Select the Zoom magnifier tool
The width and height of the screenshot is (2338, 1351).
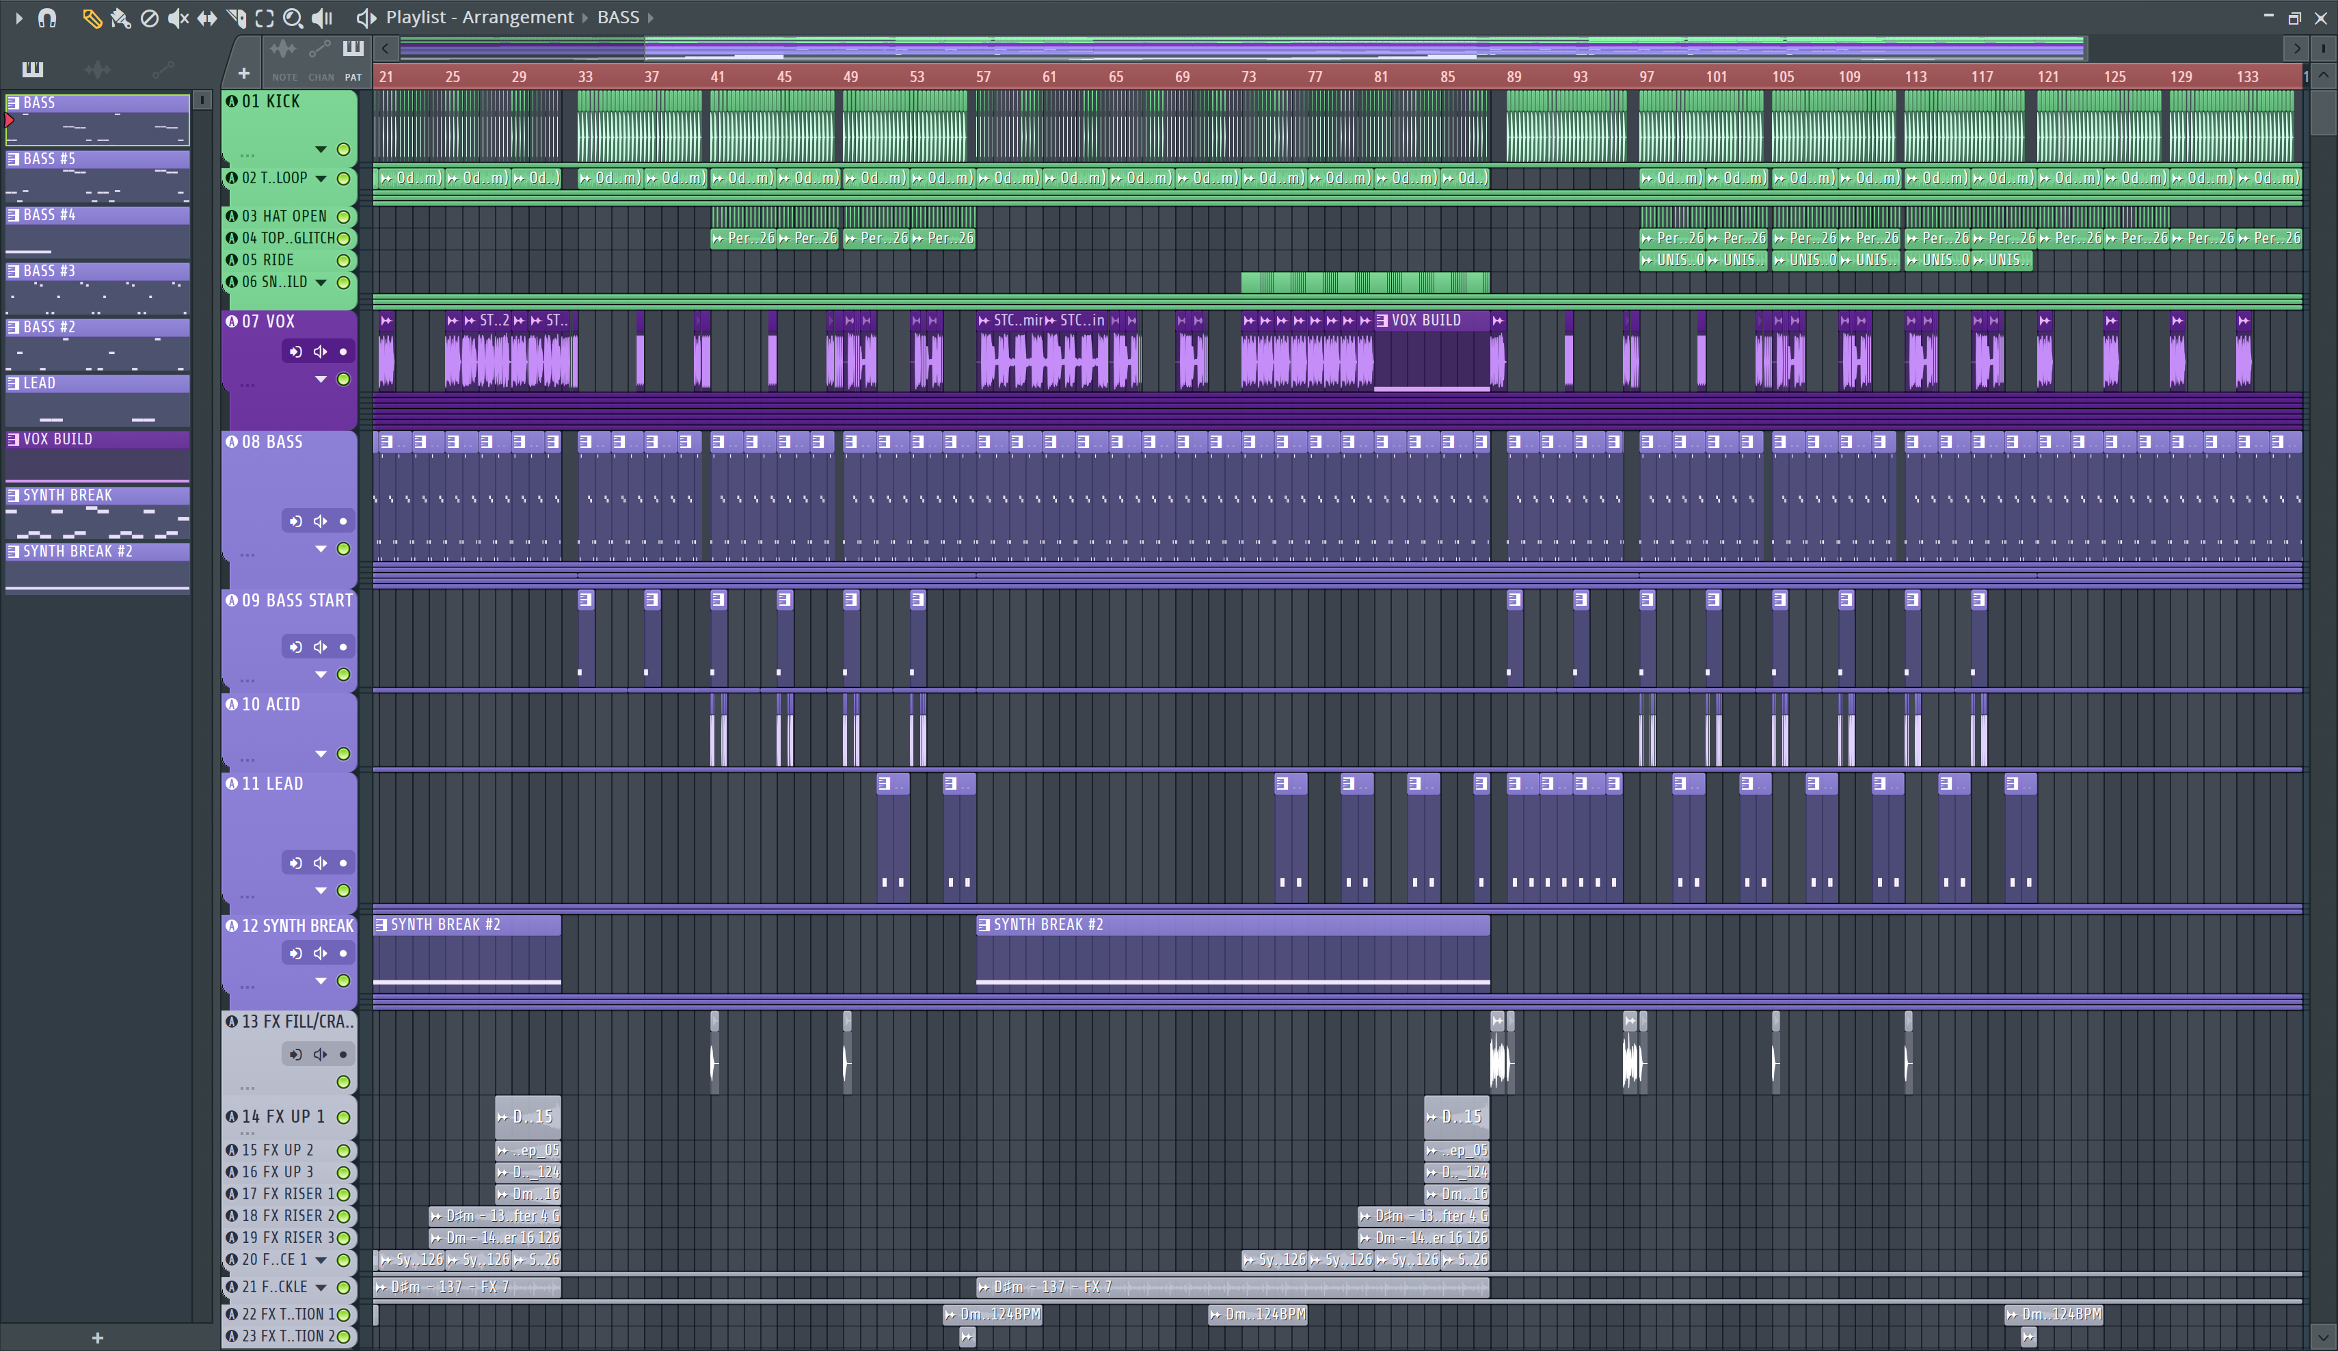tap(293, 18)
